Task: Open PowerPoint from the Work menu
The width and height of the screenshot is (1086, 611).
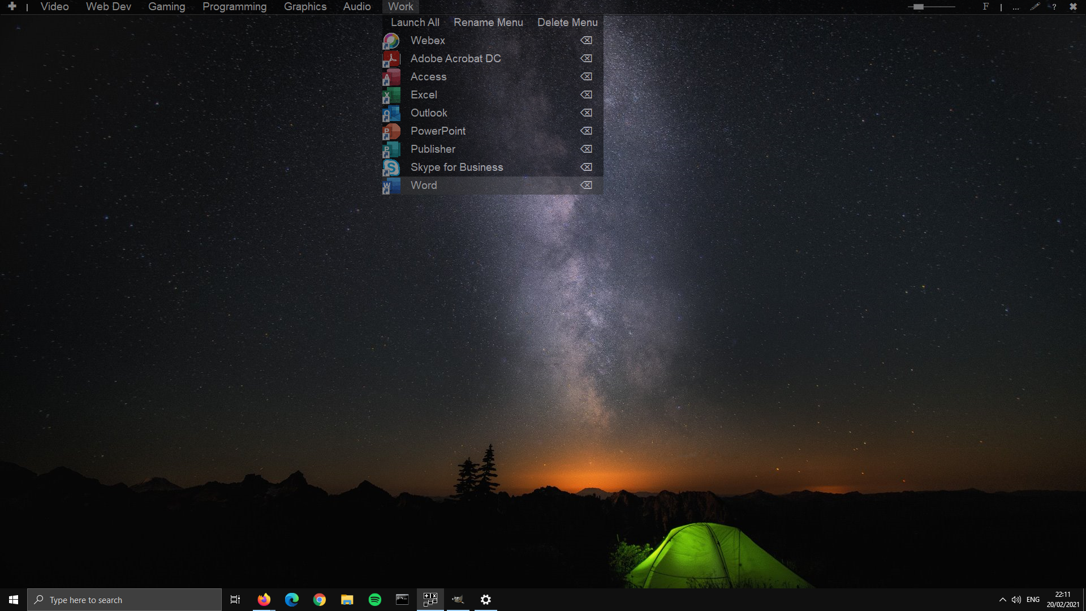Action: (438, 131)
